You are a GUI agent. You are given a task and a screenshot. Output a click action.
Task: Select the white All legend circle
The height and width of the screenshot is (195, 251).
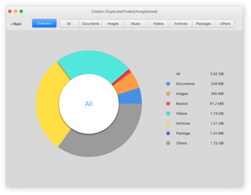click(x=168, y=74)
